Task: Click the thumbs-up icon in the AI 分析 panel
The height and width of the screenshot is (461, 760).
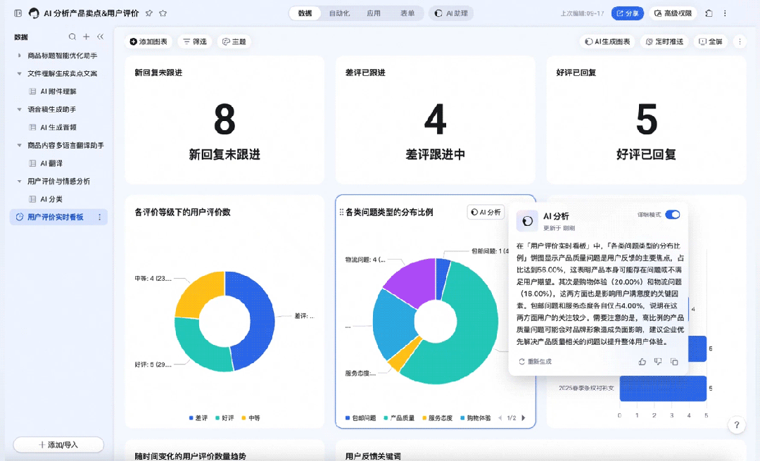Action: pyautogui.click(x=642, y=362)
